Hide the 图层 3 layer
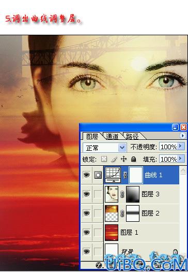 tap(86, 194)
